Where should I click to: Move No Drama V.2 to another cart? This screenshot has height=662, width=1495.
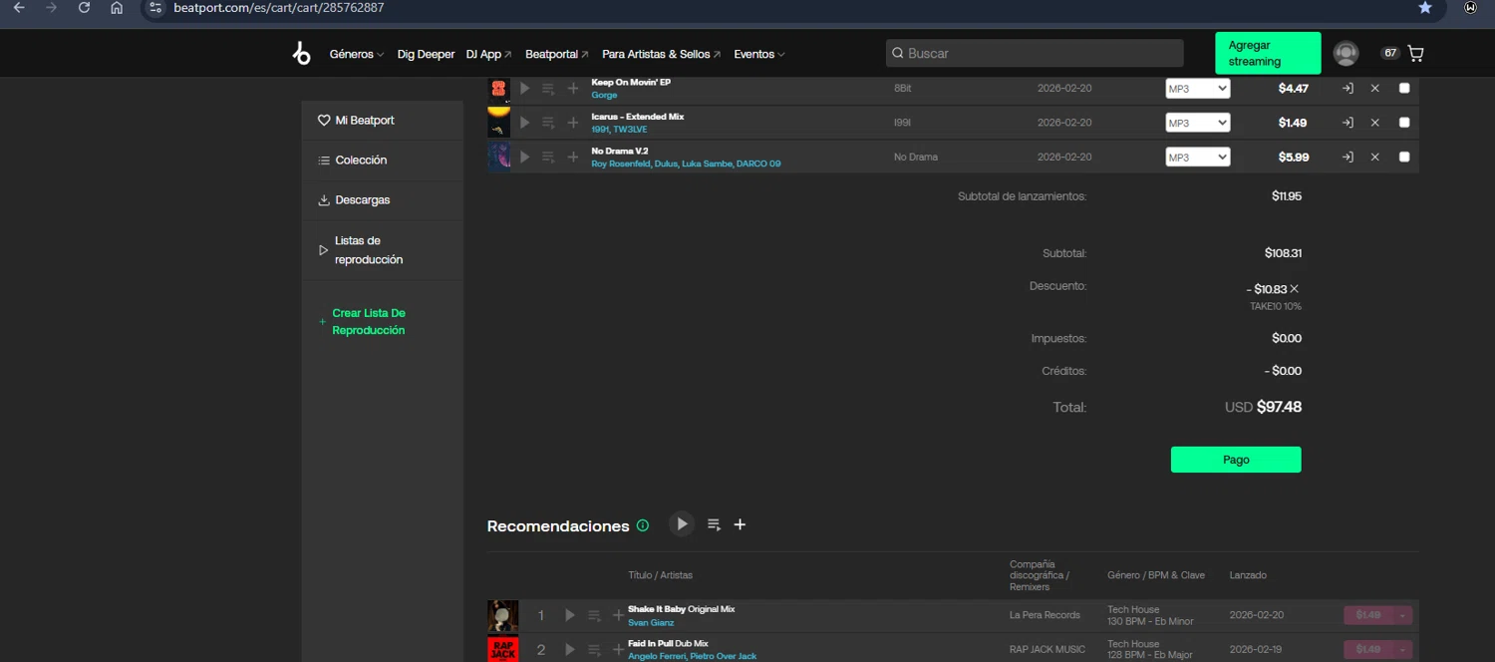[1347, 157]
